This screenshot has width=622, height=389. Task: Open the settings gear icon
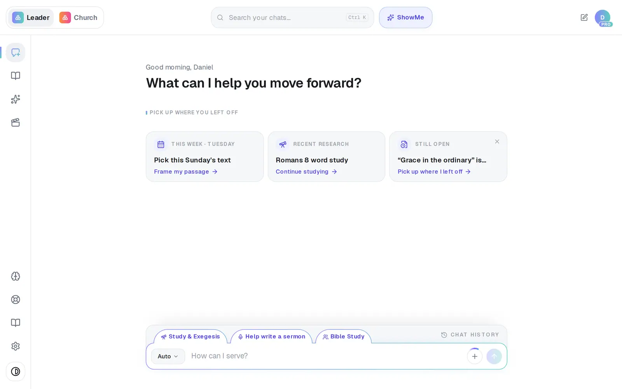pos(16,346)
